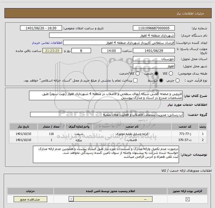Image resolution: width=215 pixels, height=208 pixels.
Task: Click the فاضلاب service name cell
Action: click(132, 140)
